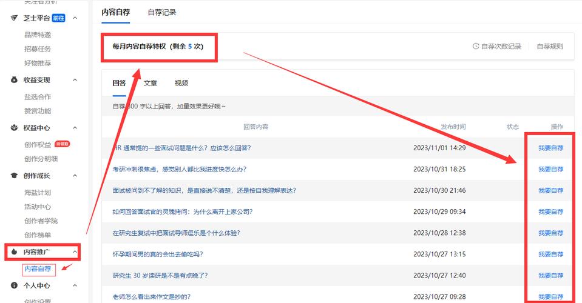Open the answer 怀孕期间男的真的会出去偷吃吗
This screenshot has width=582, height=303.
tap(158, 254)
